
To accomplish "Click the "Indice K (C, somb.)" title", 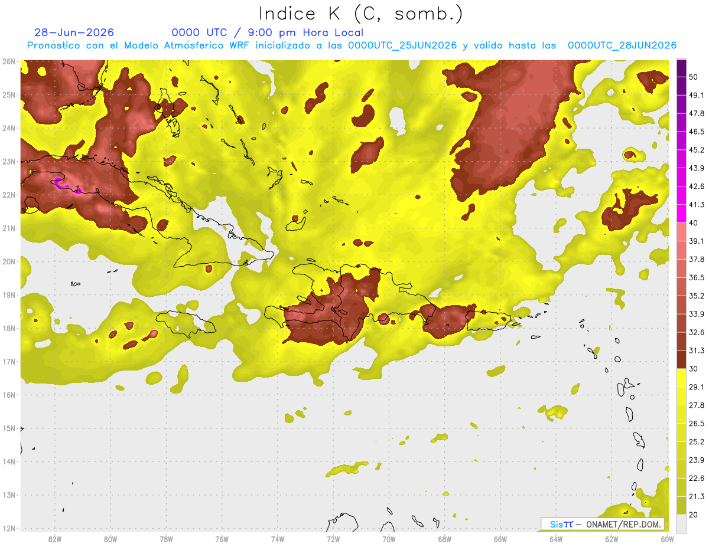I will 361,14.
